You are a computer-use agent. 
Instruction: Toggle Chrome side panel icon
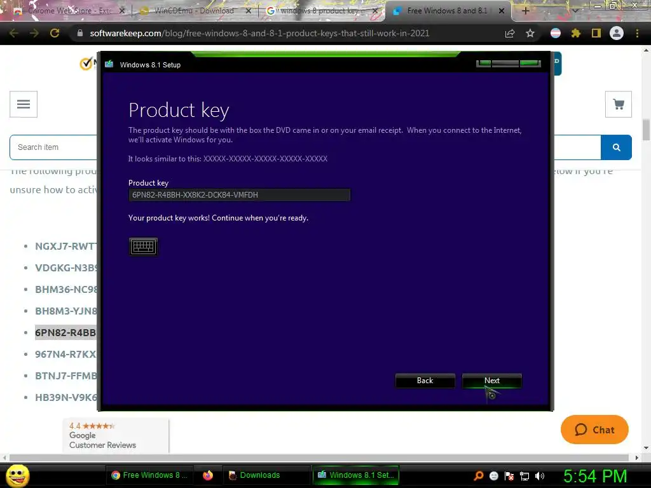[596, 33]
